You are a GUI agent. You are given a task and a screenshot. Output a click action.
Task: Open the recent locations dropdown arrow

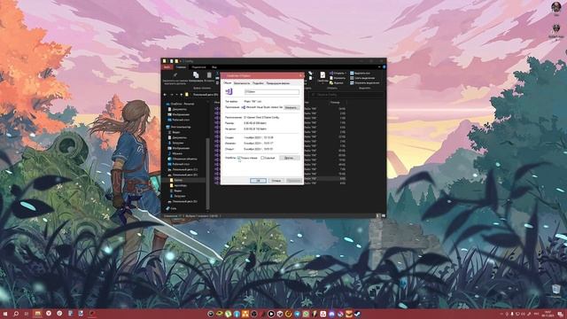tap(176, 95)
